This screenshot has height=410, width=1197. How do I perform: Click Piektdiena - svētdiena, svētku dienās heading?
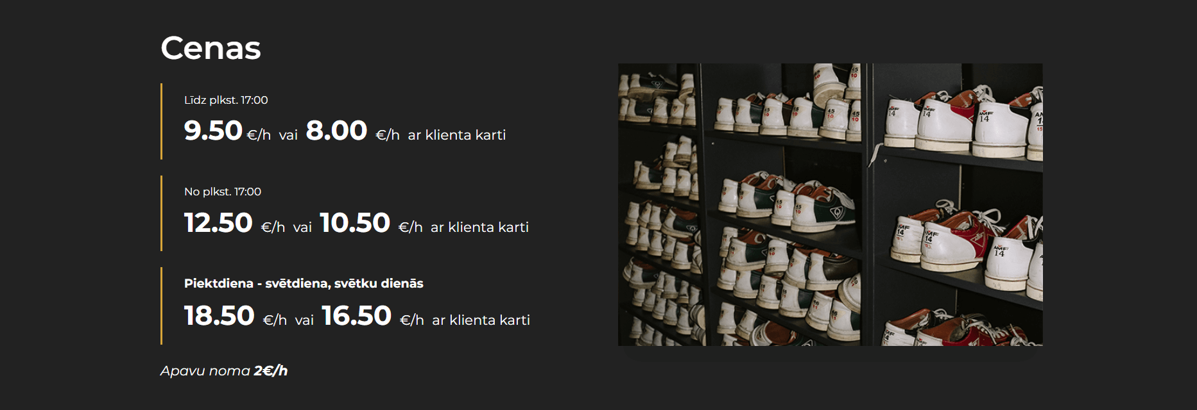(x=304, y=284)
